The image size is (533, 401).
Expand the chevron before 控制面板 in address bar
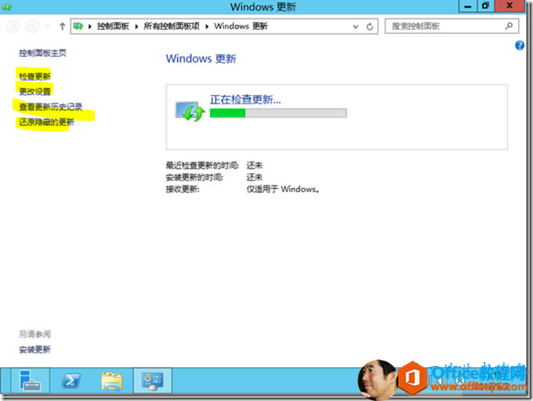coord(90,27)
